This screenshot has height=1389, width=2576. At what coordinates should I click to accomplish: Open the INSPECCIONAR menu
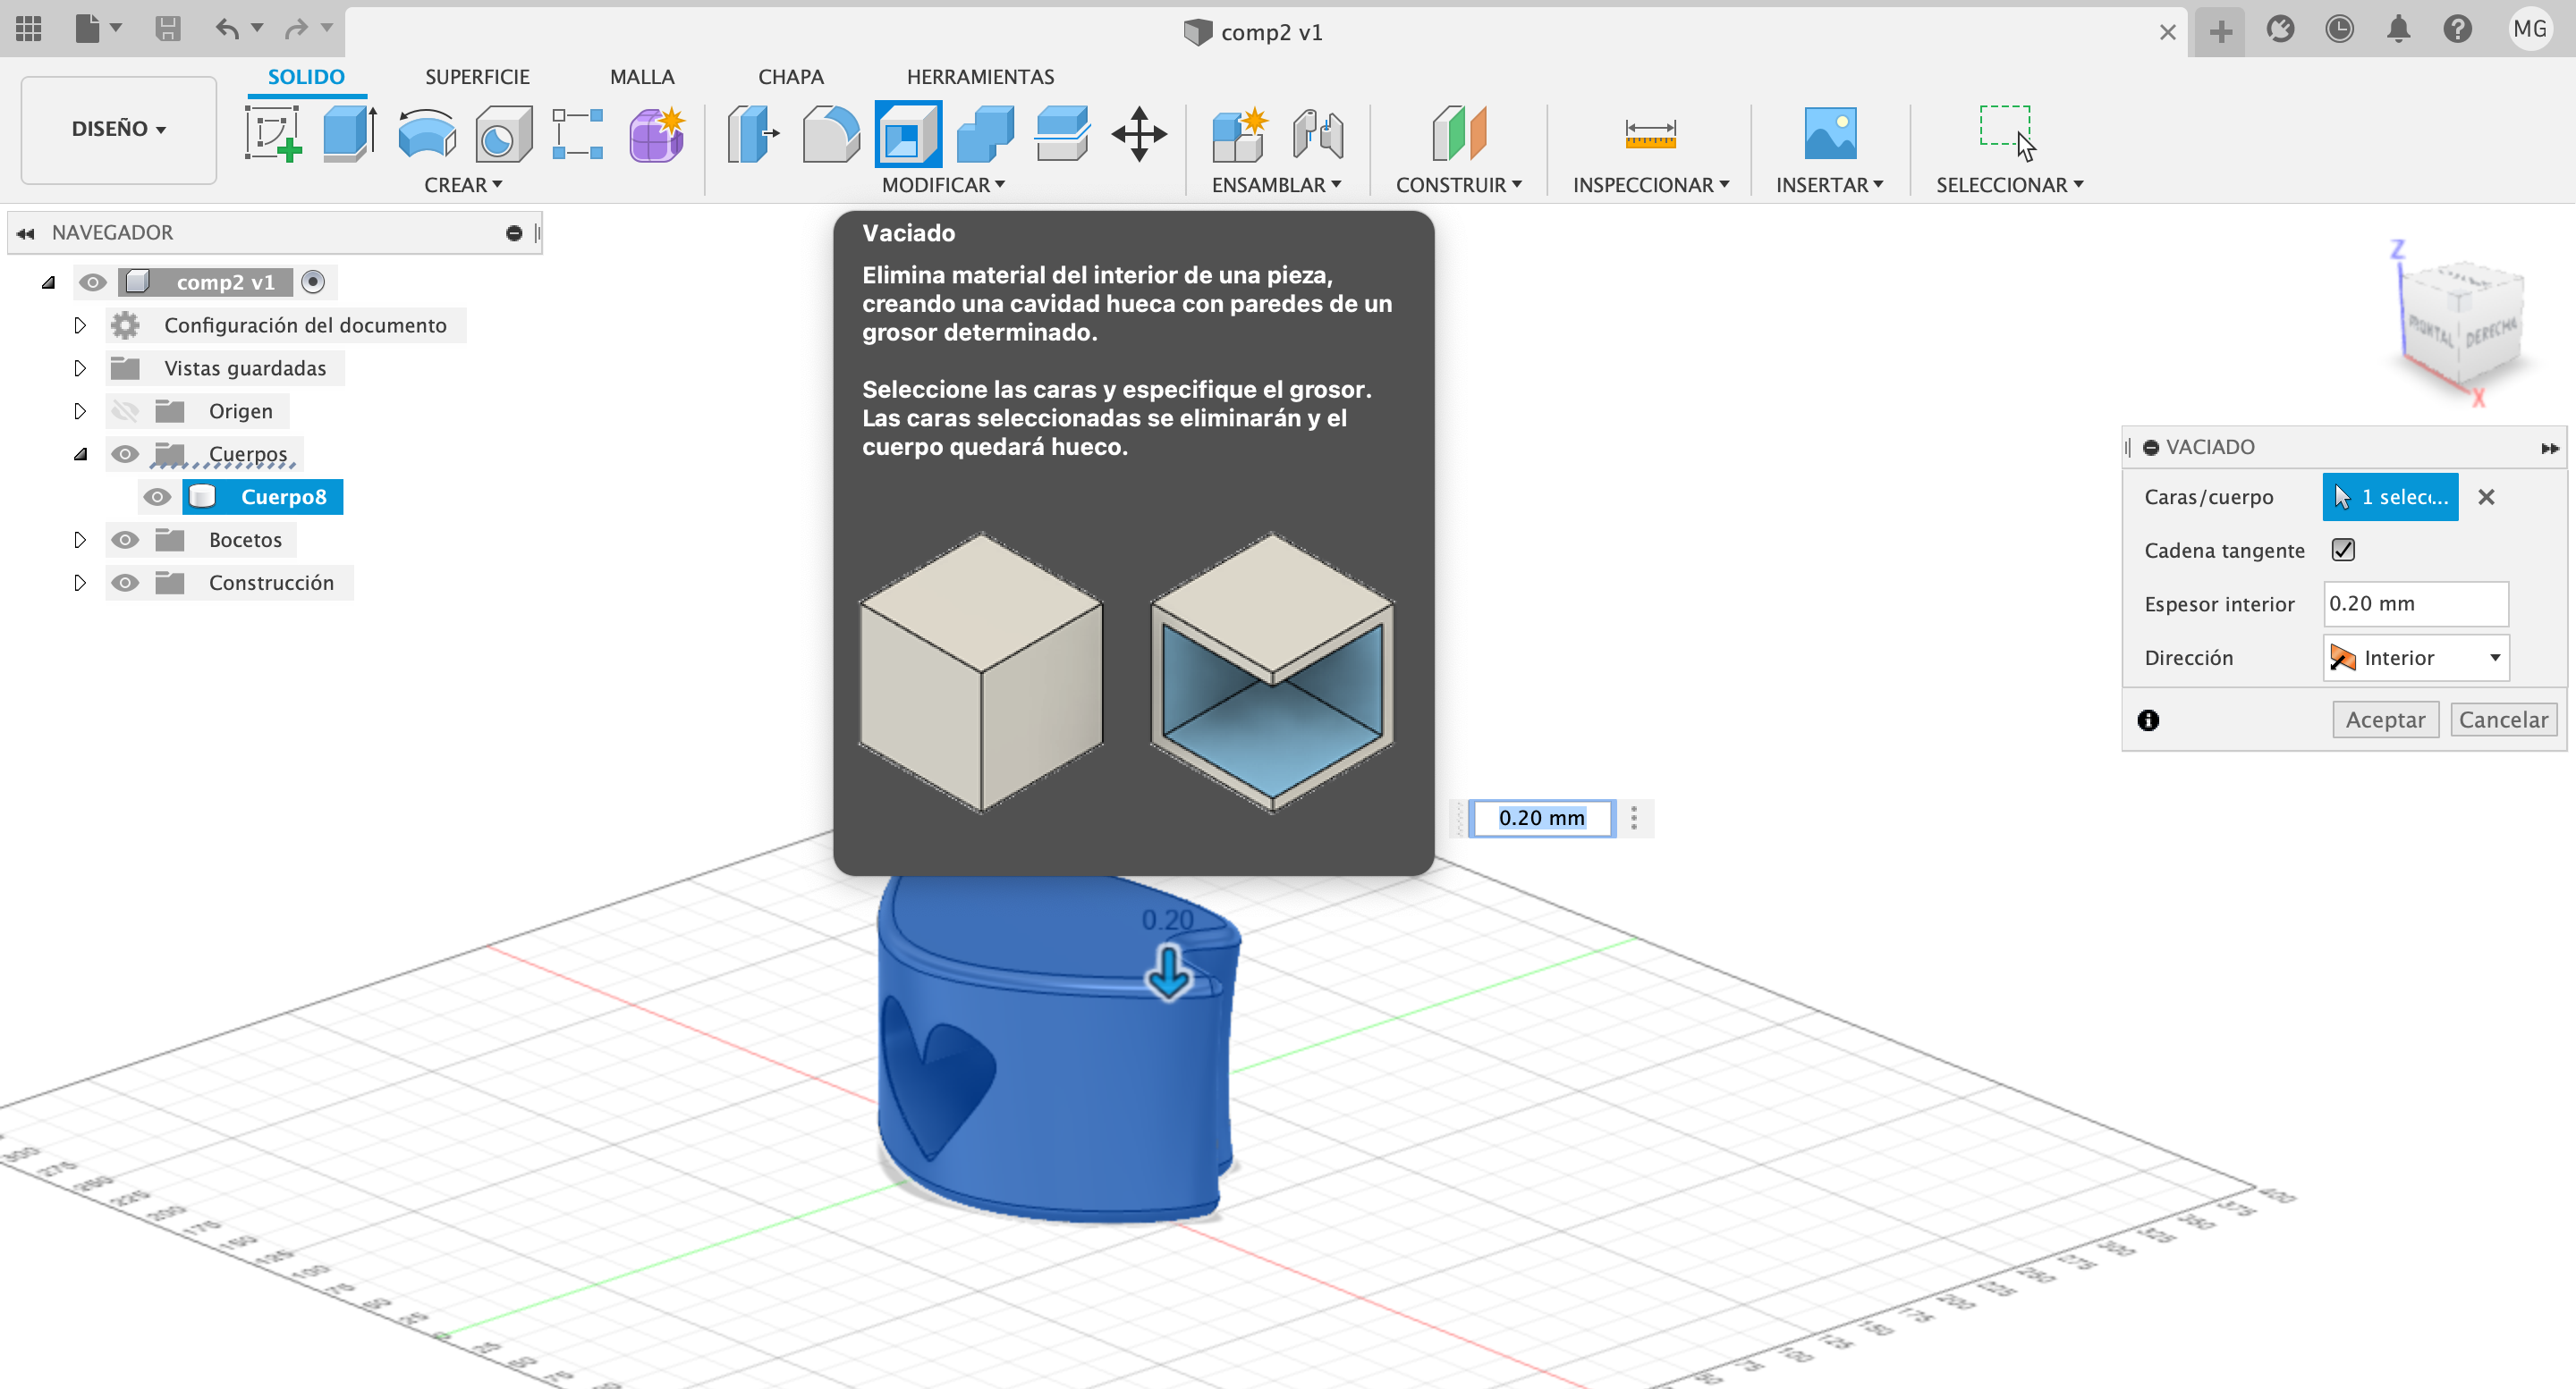pos(1650,185)
